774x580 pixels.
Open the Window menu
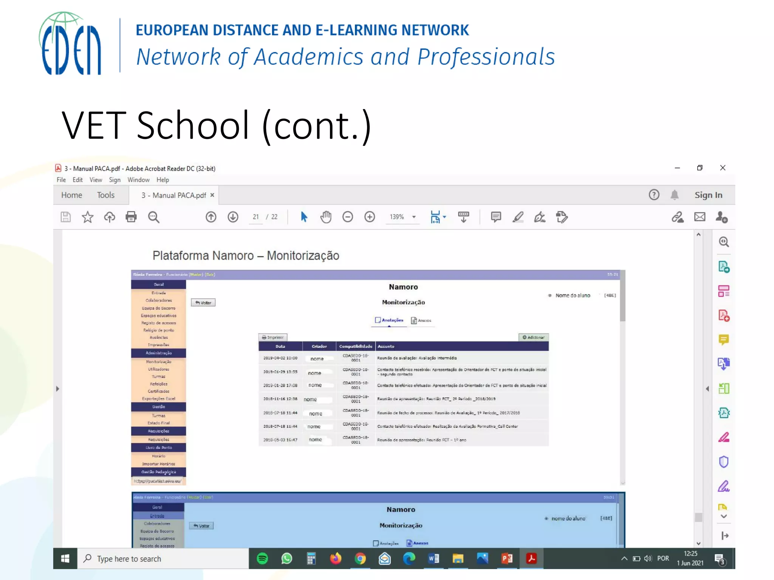click(138, 180)
